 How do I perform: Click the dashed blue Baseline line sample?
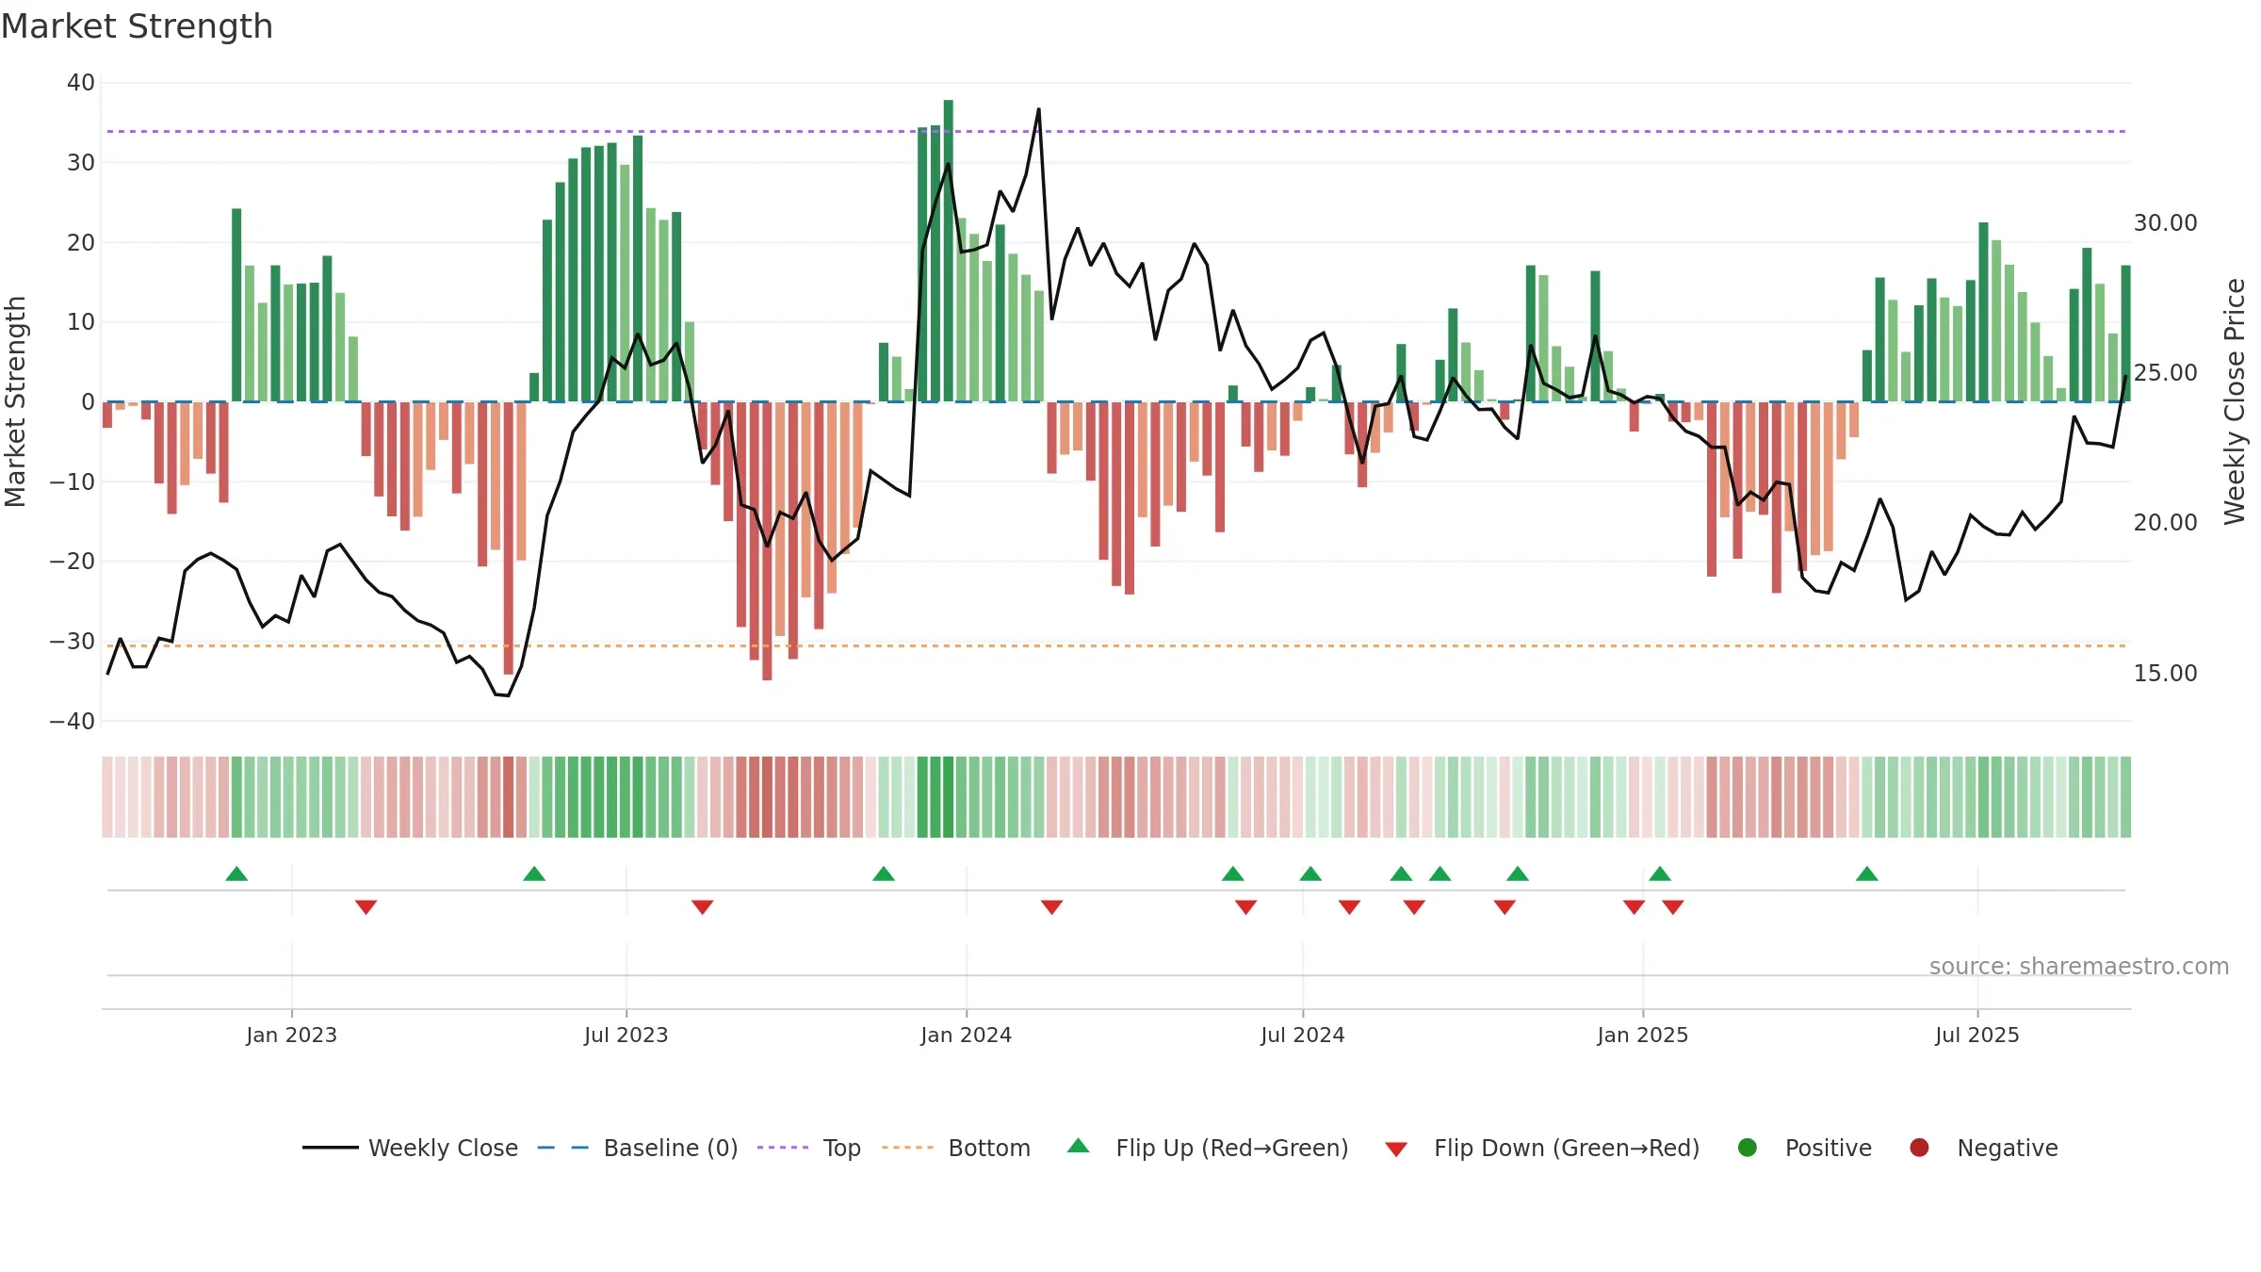coord(563,1148)
